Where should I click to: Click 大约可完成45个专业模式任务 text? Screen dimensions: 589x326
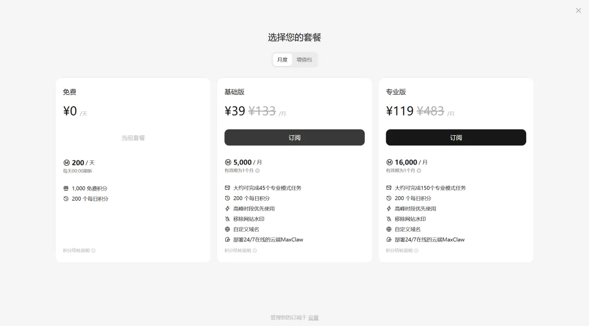(x=267, y=188)
